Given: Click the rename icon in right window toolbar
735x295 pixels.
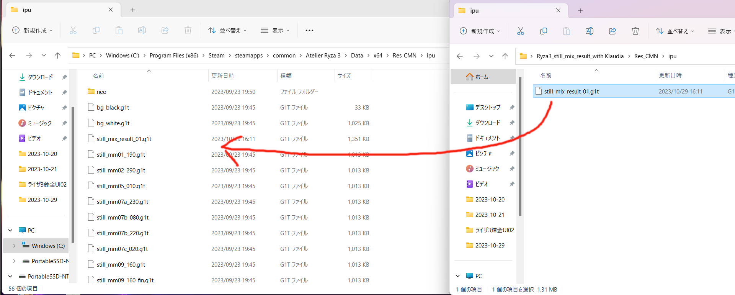Looking at the screenshot, I should click(590, 31).
